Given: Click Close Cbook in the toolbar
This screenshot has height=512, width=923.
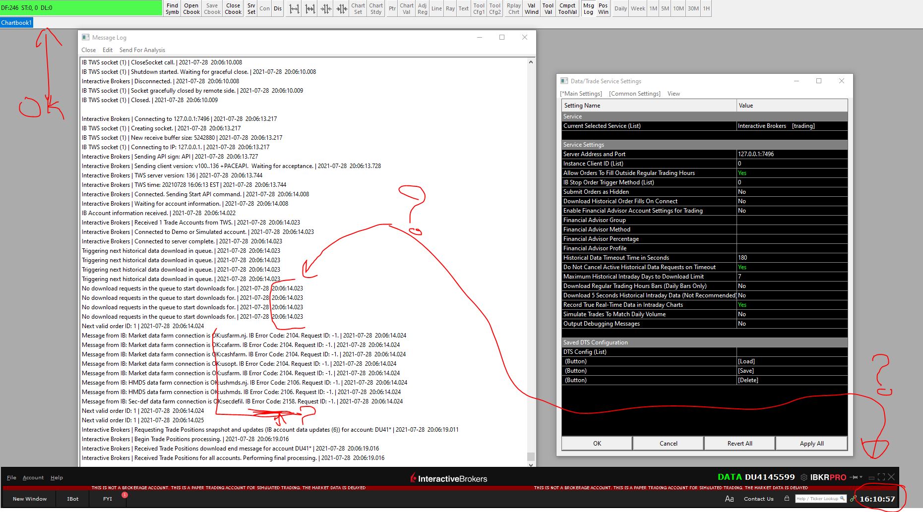Looking at the screenshot, I should tap(233, 8).
